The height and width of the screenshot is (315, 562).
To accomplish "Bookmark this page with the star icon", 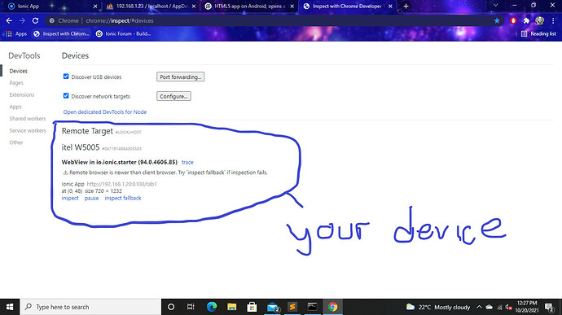I will coord(497,21).
